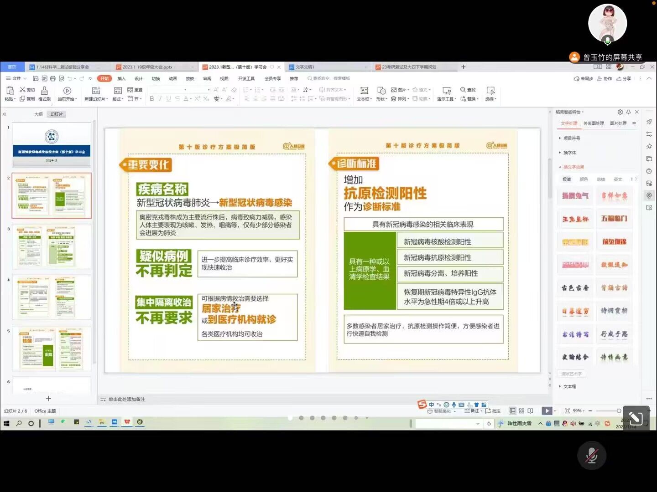The image size is (657, 492).
Task: Open settings gear in the right panel
Action: (620, 112)
